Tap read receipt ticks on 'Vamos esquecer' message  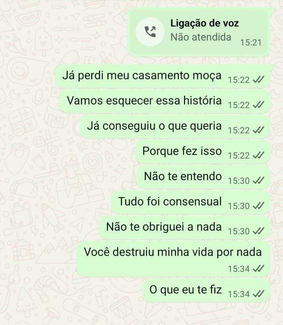pos(258,105)
